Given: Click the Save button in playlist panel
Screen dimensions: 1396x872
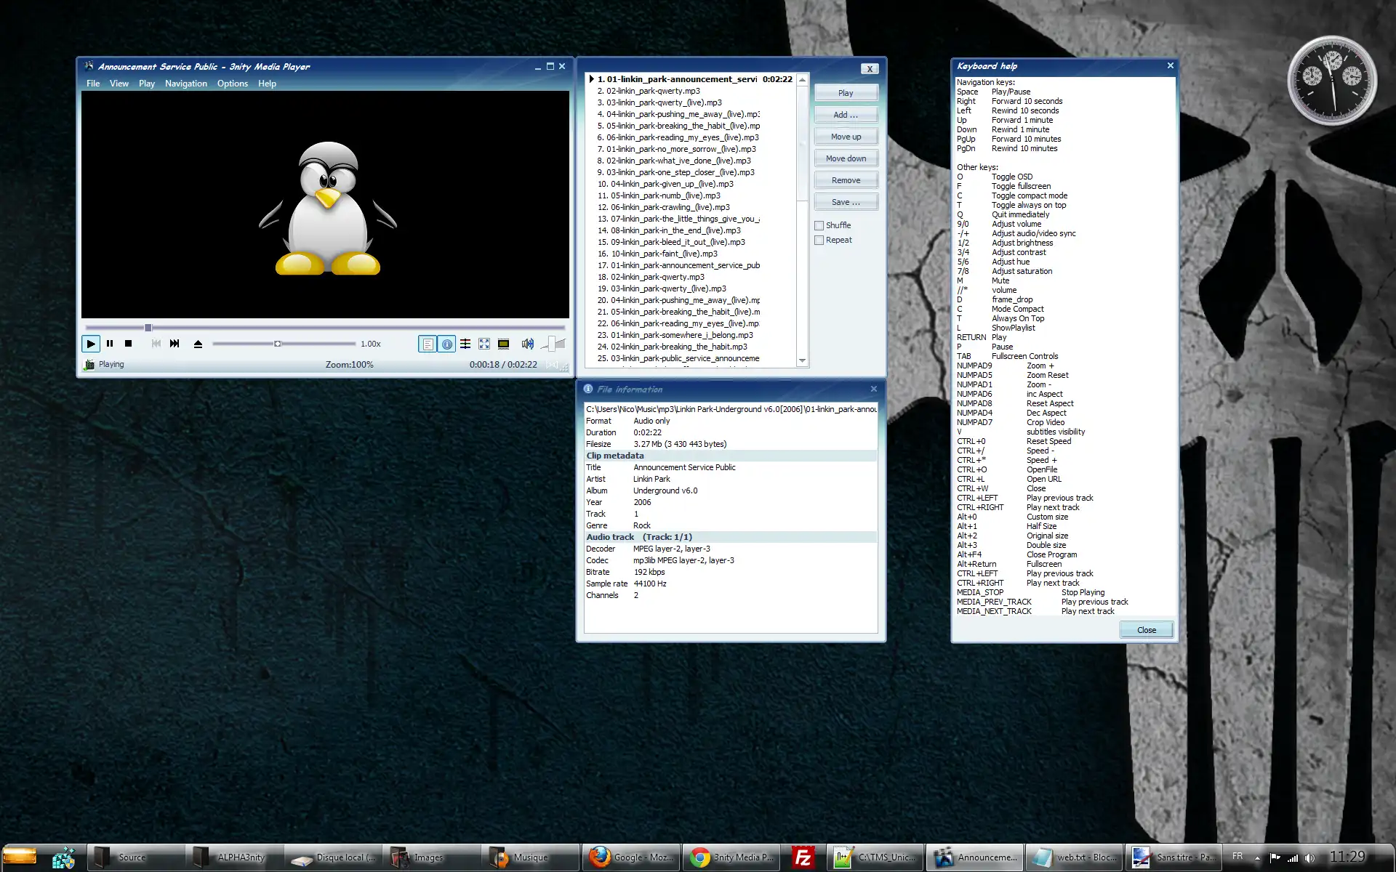Looking at the screenshot, I should pyautogui.click(x=844, y=202).
